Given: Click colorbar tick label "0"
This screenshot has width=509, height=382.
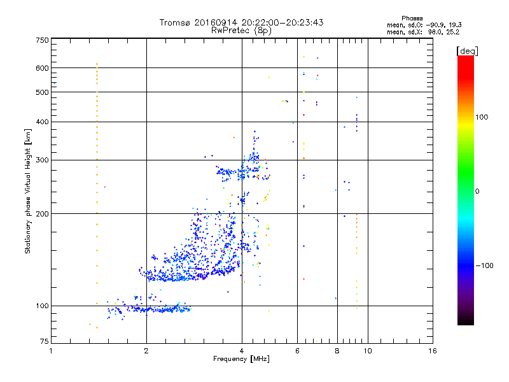Looking at the screenshot, I should 477,191.
